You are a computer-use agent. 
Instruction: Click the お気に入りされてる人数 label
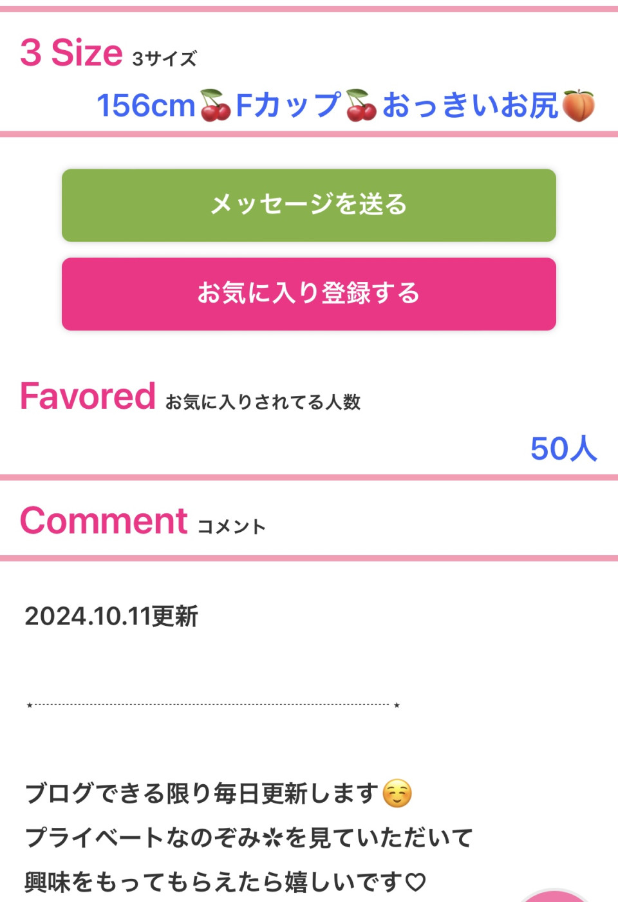[x=263, y=402]
